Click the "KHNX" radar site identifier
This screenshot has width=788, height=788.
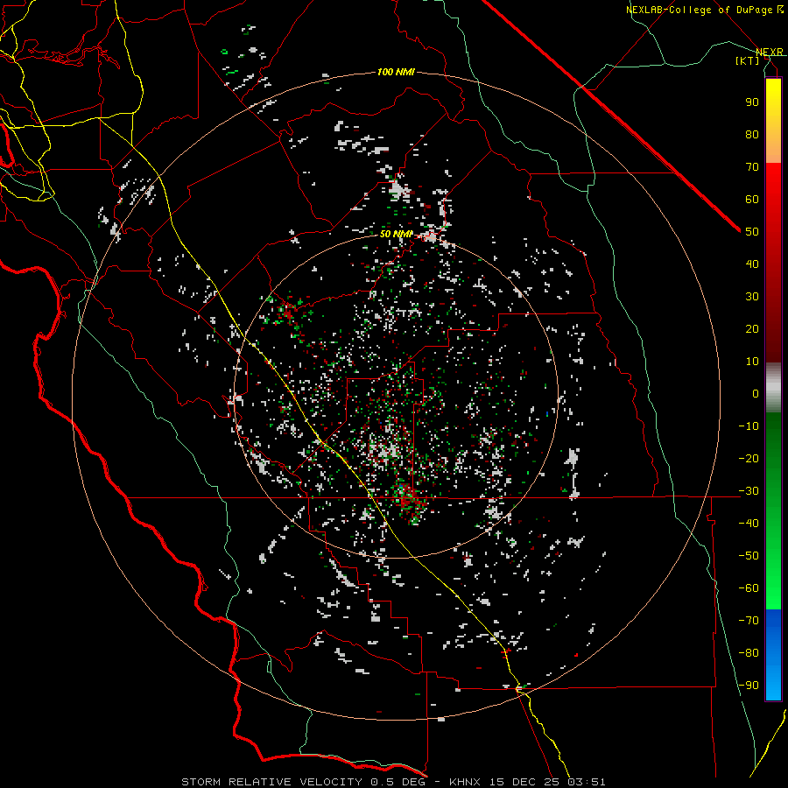[465, 782]
